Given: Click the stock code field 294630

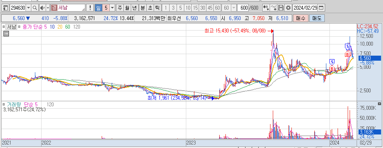Looking at the screenshot, I should click(18, 8).
